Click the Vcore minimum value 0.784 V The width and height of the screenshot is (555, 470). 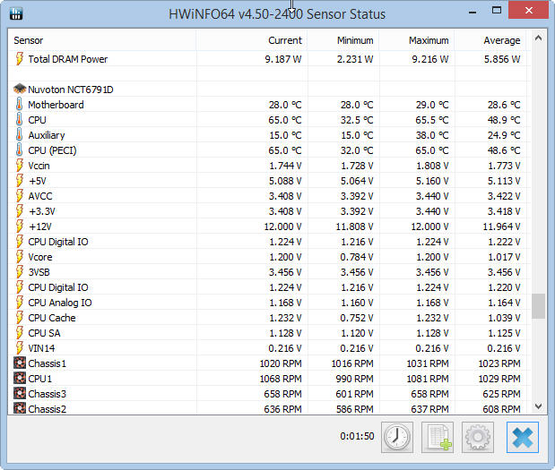coord(357,257)
